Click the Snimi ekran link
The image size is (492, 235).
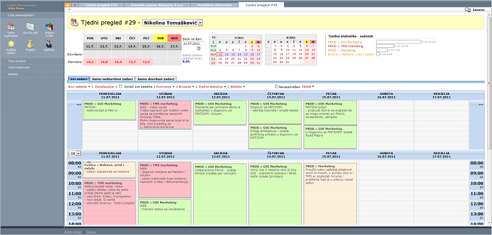point(72,232)
